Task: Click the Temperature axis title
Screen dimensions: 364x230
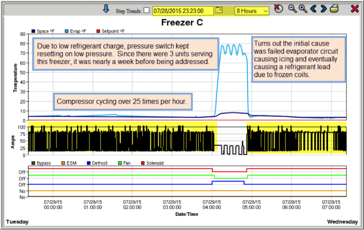Action: click(x=15, y=78)
